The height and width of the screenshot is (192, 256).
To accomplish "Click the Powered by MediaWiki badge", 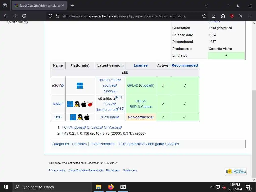I will tap(236, 171).
